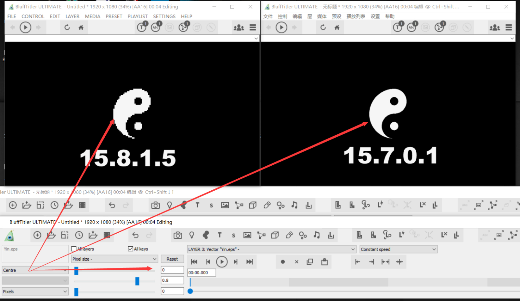Click the clock duration icon in bottom tool window
This screenshot has height=301, width=520.
click(79, 235)
